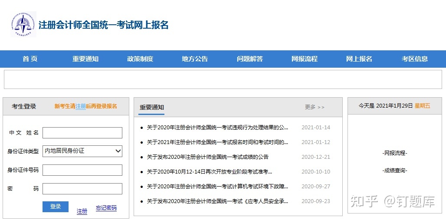The image size is (446, 220).
Task: Click 注册 link beside the login button
Action: [82, 211]
